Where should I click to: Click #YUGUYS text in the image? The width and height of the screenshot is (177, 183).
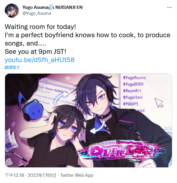(x=131, y=104)
